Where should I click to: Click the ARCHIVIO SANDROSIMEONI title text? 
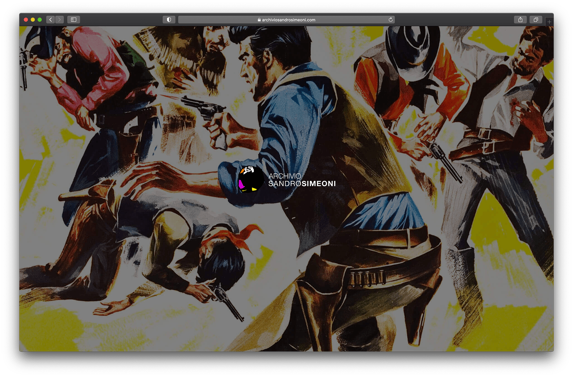[302, 180]
